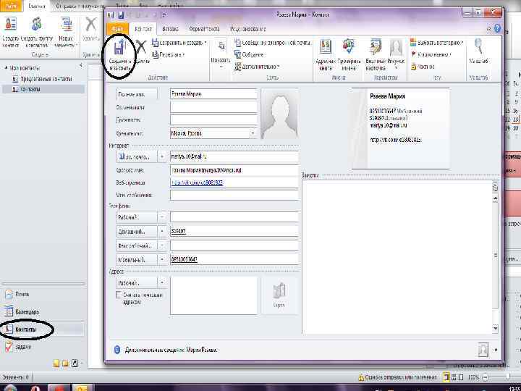The width and height of the screenshot is (521, 391).
Task: Select Контакт tab in contact window
Action: pyautogui.click(x=143, y=29)
